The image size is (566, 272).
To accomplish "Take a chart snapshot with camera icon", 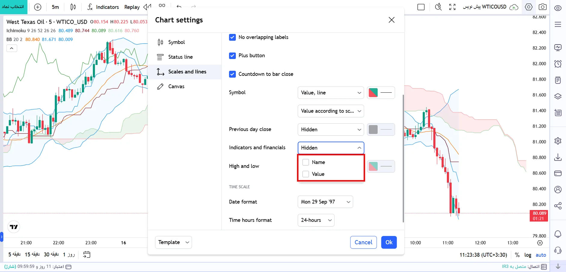I will click(543, 7).
